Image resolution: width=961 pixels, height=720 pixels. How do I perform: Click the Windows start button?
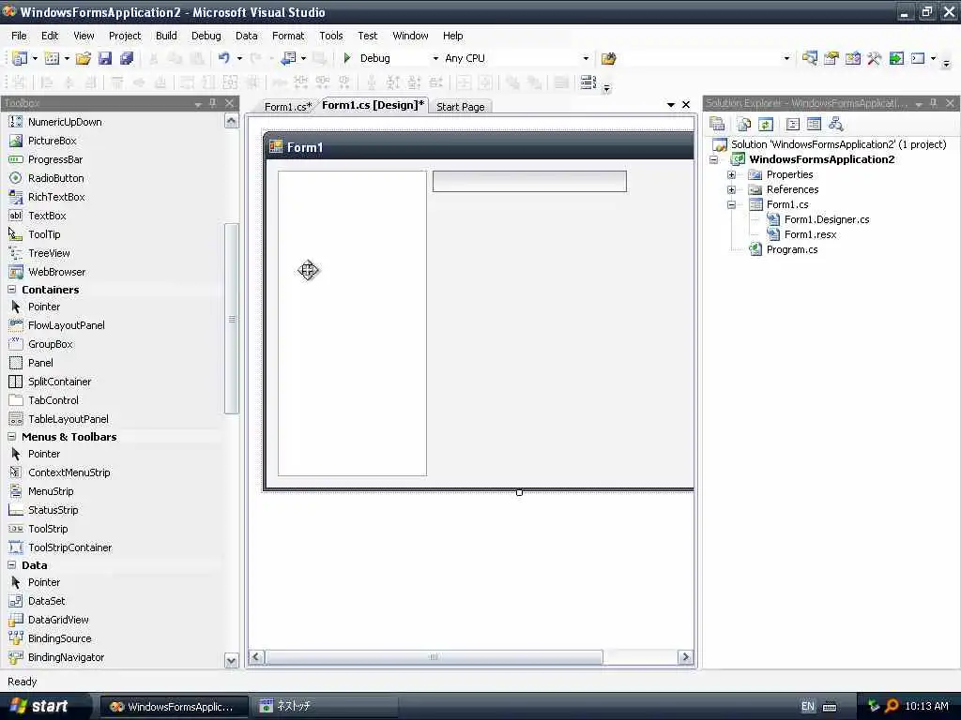pyautogui.click(x=40, y=706)
